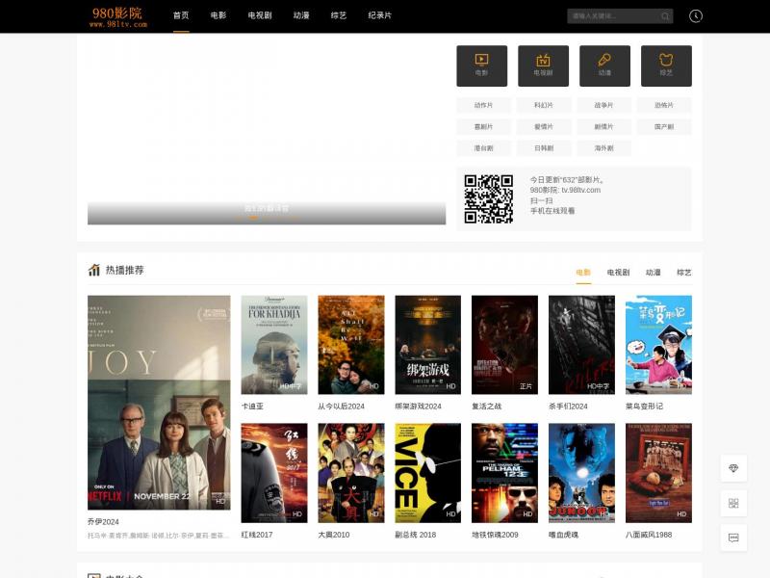The height and width of the screenshot is (578, 770).
Task: Open the 980影院 site logo
Action: coord(117,16)
